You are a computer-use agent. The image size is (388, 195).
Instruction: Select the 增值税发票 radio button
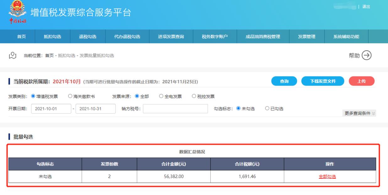[33, 97]
